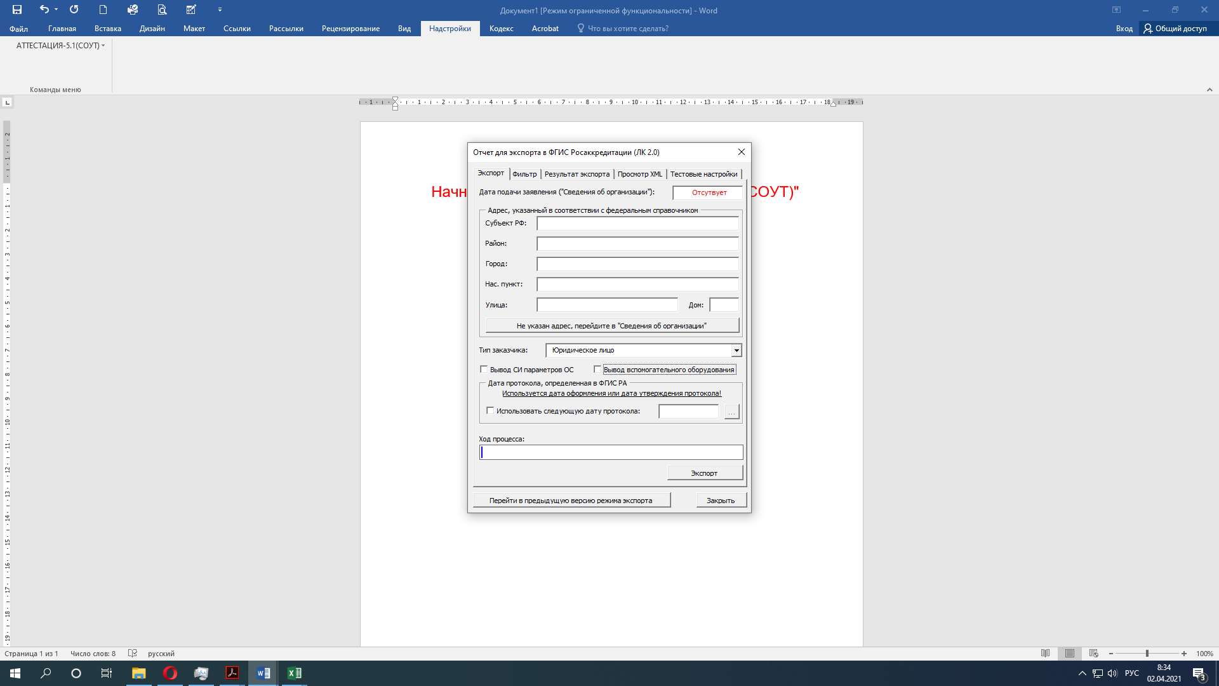Expand the АТТЕСТАЦИЯ-5.1(СОУТ) menu dropdown
Screen dimensions: 1219x686
(60, 46)
